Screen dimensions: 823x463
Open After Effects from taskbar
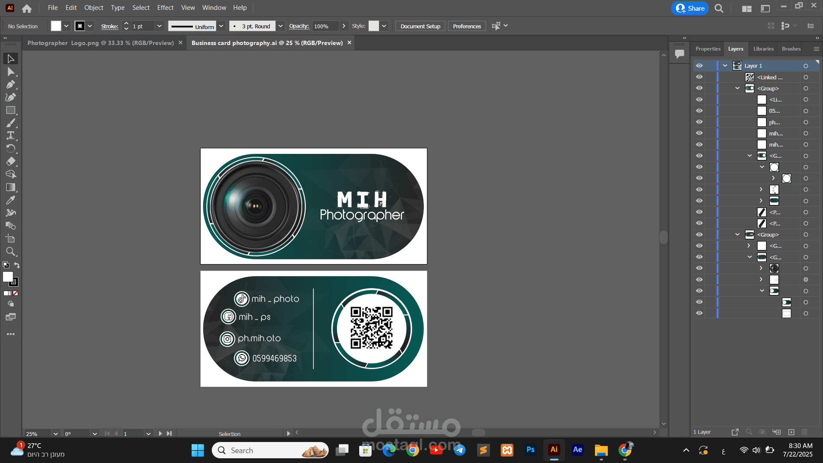point(577,450)
